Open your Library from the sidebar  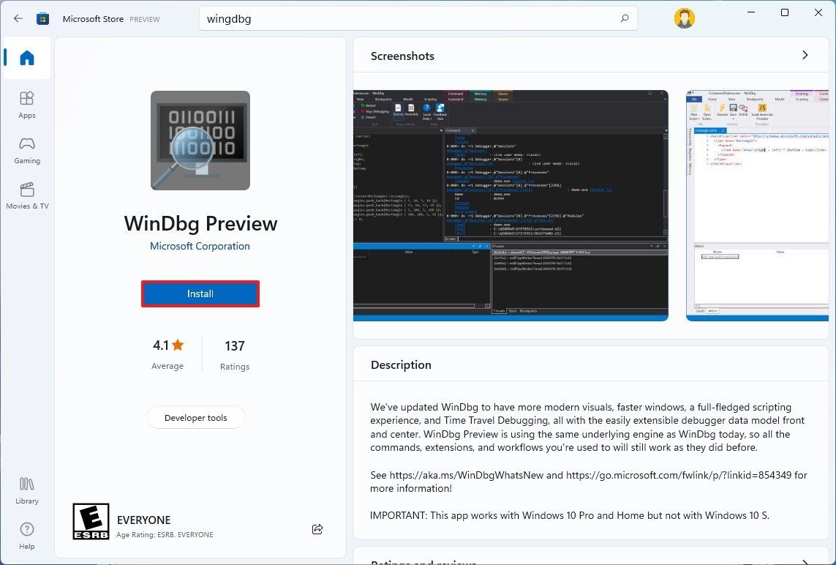(26, 489)
